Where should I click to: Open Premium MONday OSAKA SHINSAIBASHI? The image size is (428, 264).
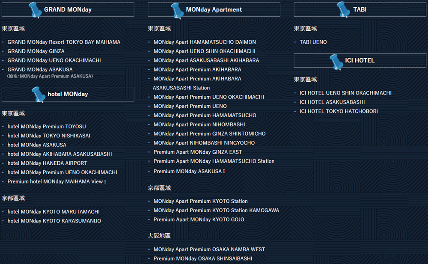pyautogui.click(x=203, y=258)
